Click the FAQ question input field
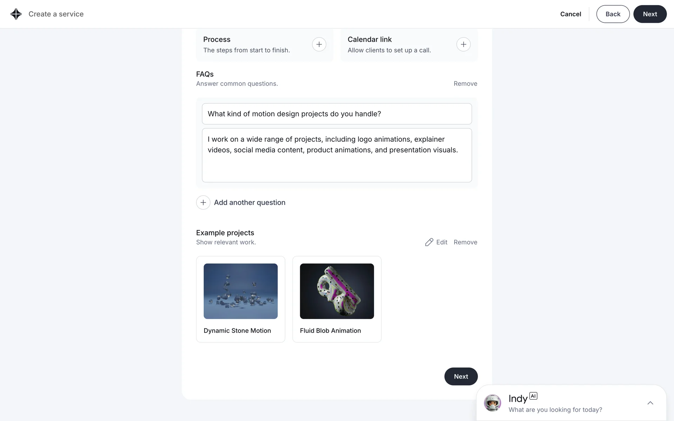674x421 pixels. [337, 114]
